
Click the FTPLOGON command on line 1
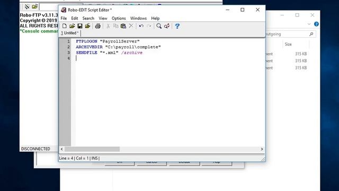[86, 41]
